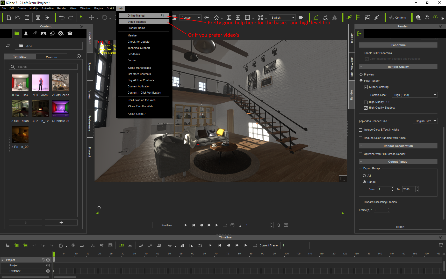Toggle High Quality Shadow checkbox

(366, 108)
